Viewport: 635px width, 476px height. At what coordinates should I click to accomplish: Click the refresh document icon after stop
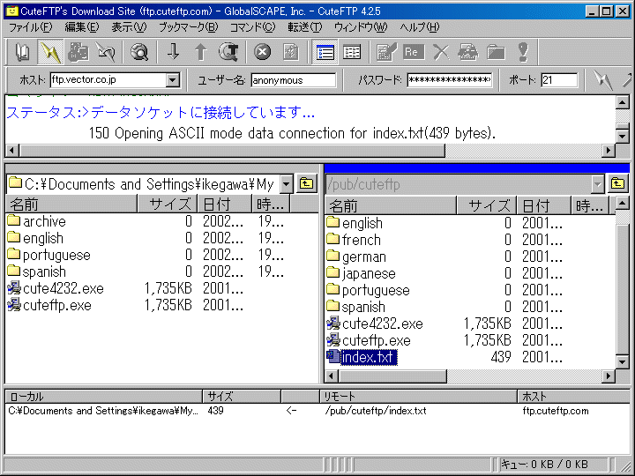coord(290,52)
